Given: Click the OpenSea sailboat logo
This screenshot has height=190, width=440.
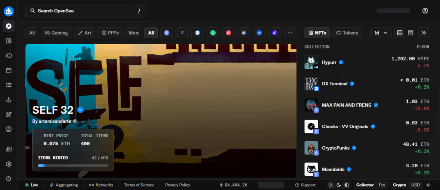Looking at the screenshot, I should [x=9, y=11].
